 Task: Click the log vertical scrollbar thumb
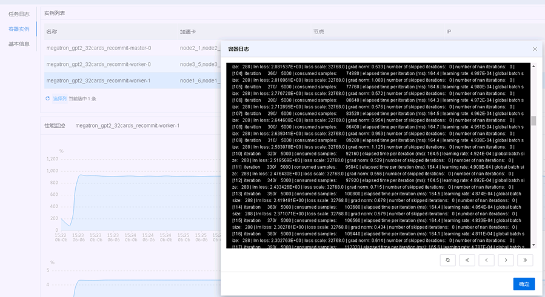pyautogui.click(x=533, y=121)
